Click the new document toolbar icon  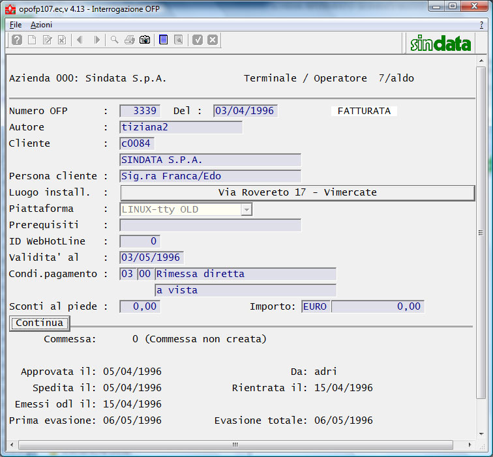[x=32, y=40]
